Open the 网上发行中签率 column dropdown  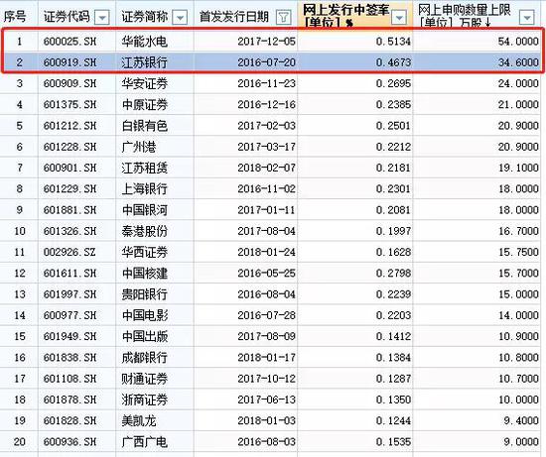pyautogui.click(x=399, y=17)
